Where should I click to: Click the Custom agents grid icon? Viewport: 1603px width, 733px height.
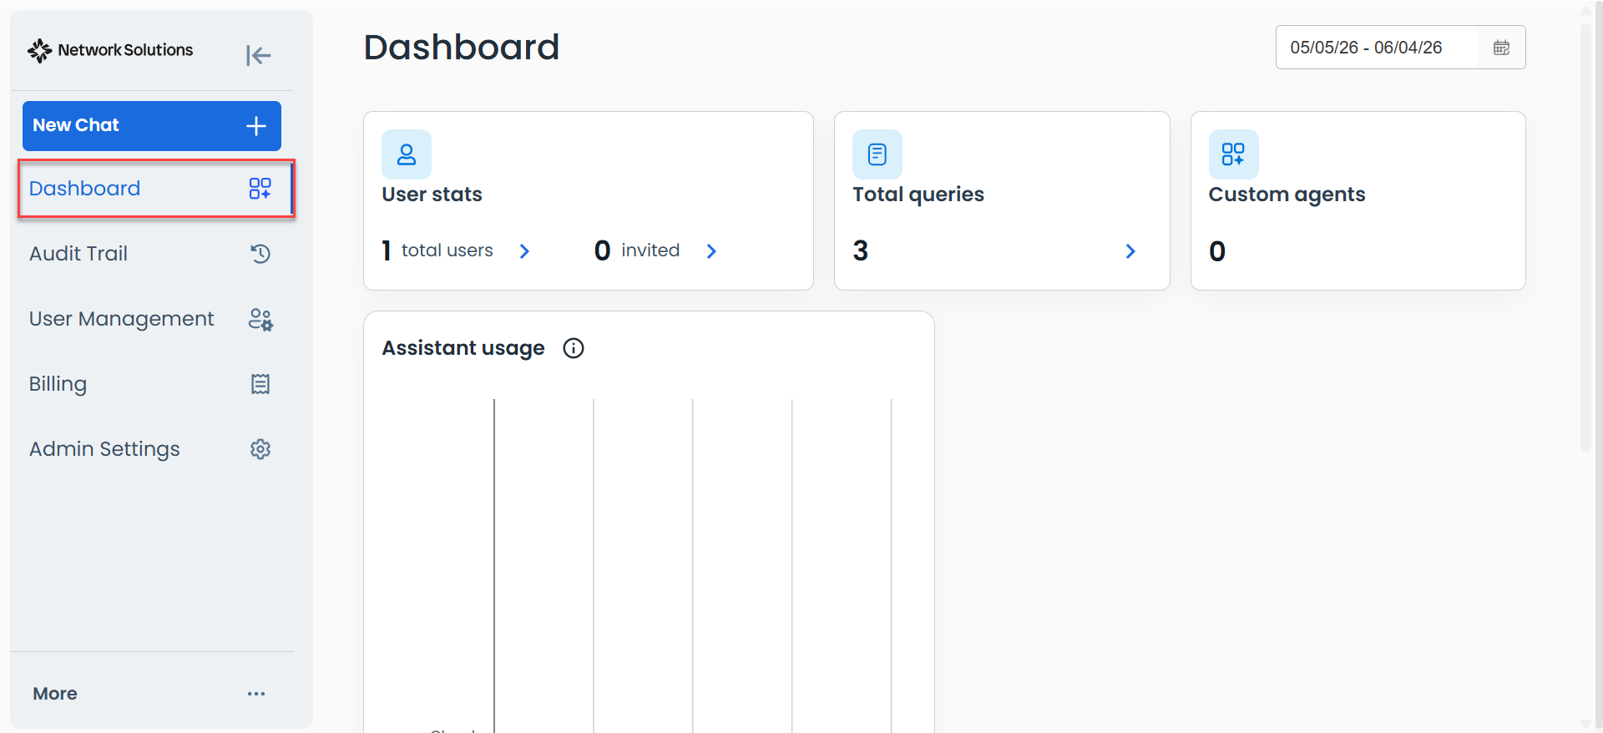pyautogui.click(x=1233, y=154)
